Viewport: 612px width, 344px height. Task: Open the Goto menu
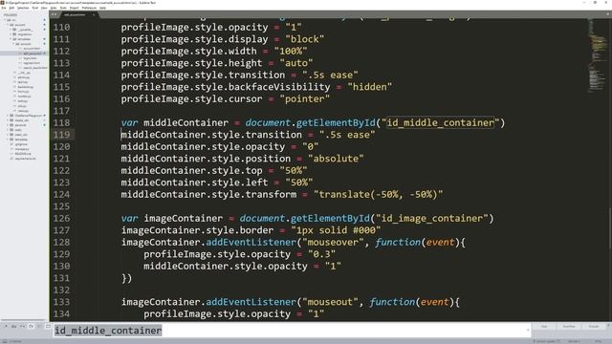(x=54, y=8)
